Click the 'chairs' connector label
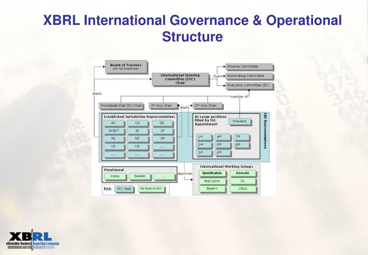The height and width of the screenshot is (255, 368). coord(218,76)
